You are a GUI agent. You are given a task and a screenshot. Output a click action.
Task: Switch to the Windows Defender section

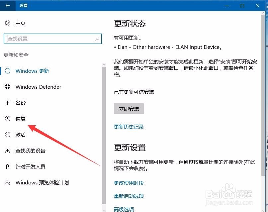[x=38, y=87]
